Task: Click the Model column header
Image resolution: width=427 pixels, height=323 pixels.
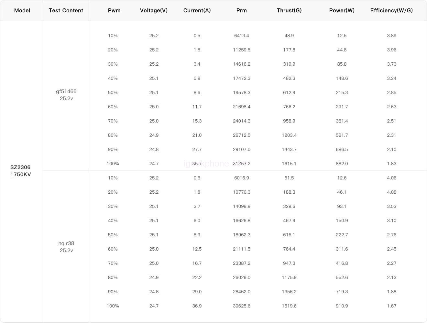Action: pos(22,10)
